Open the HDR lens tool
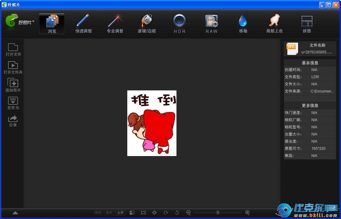Image resolution: width=341 pixels, height=219 pixels. pos(179,24)
